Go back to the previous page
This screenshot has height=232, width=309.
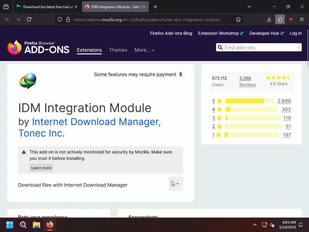pyautogui.click(x=7, y=19)
